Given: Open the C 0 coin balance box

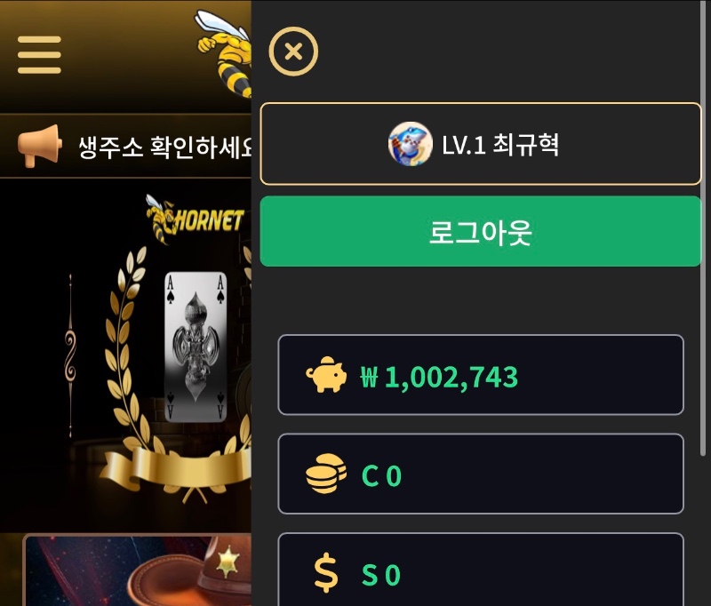Looking at the screenshot, I should coord(481,474).
